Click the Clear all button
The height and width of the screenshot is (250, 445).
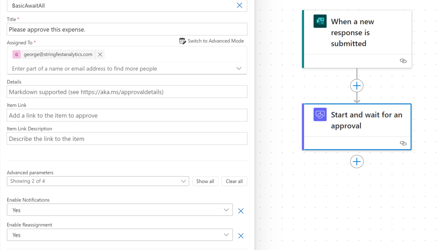[x=234, y=181]
